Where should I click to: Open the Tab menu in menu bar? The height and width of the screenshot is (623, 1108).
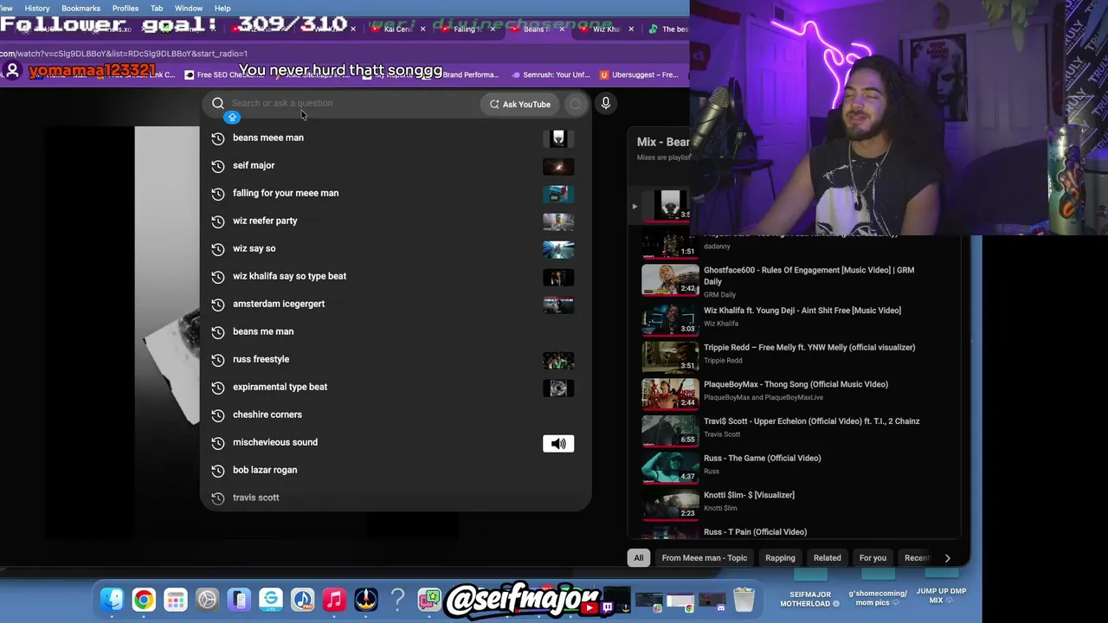coord(157,8)
